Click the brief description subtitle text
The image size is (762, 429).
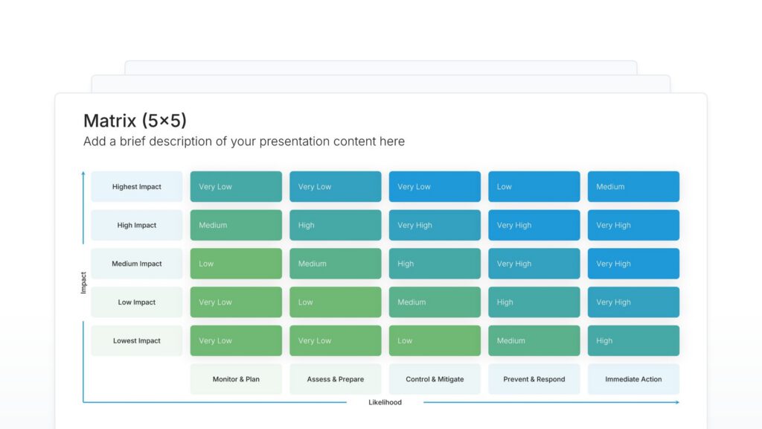click(x=244, y=142)
